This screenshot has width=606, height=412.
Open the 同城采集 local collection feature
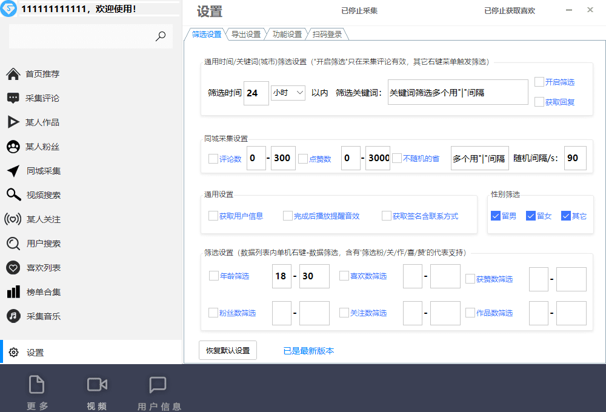[x=44, y=171]
